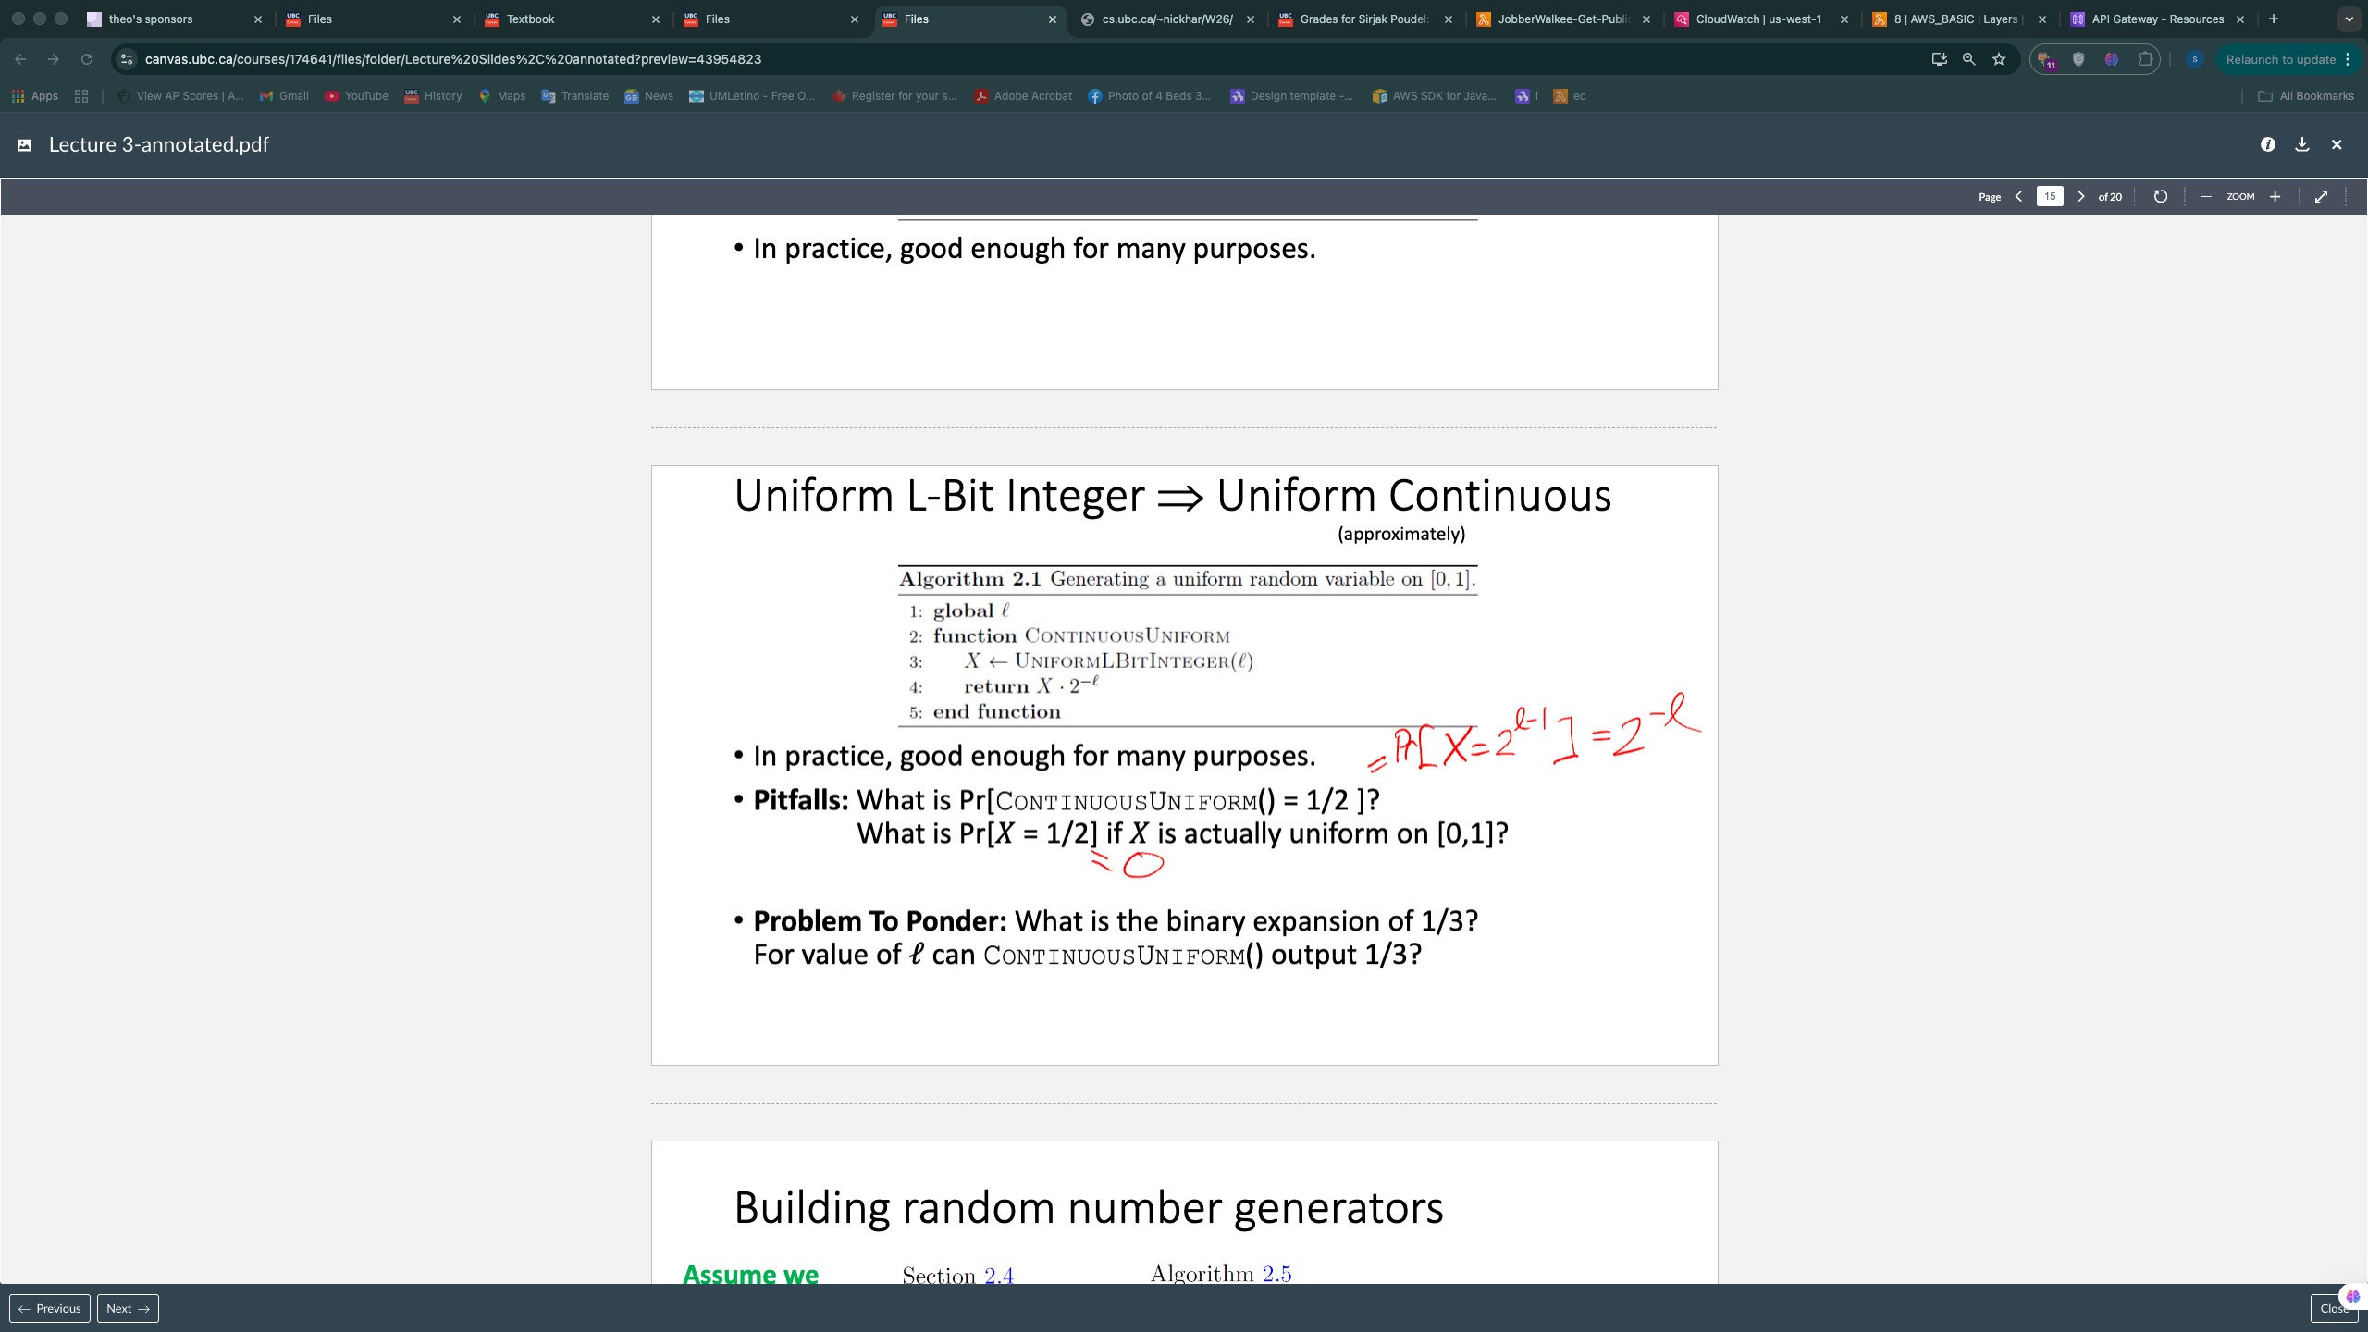This screenshot has width=2368, height=1332.
Task: Click the Next file button
Action: click(x=128, y=1308)
